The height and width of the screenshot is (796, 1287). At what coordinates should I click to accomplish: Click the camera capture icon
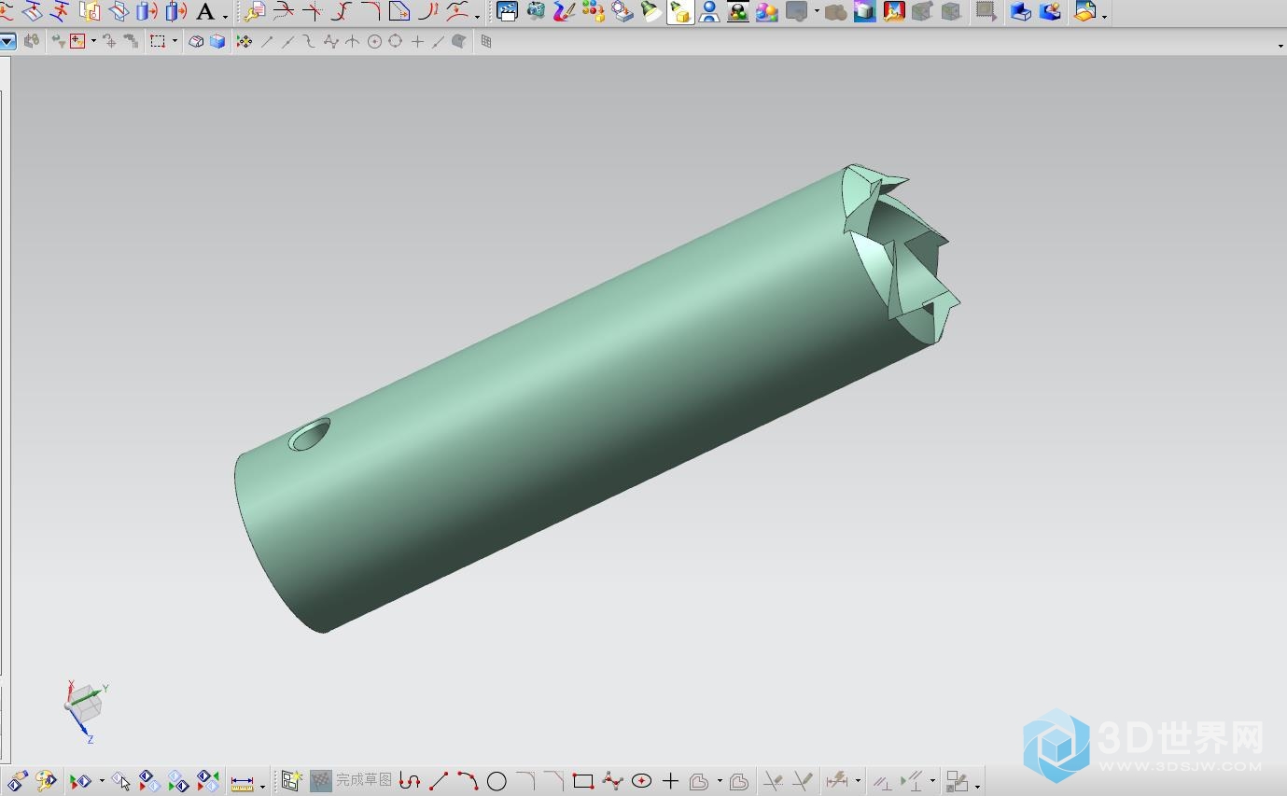(536, 12)
